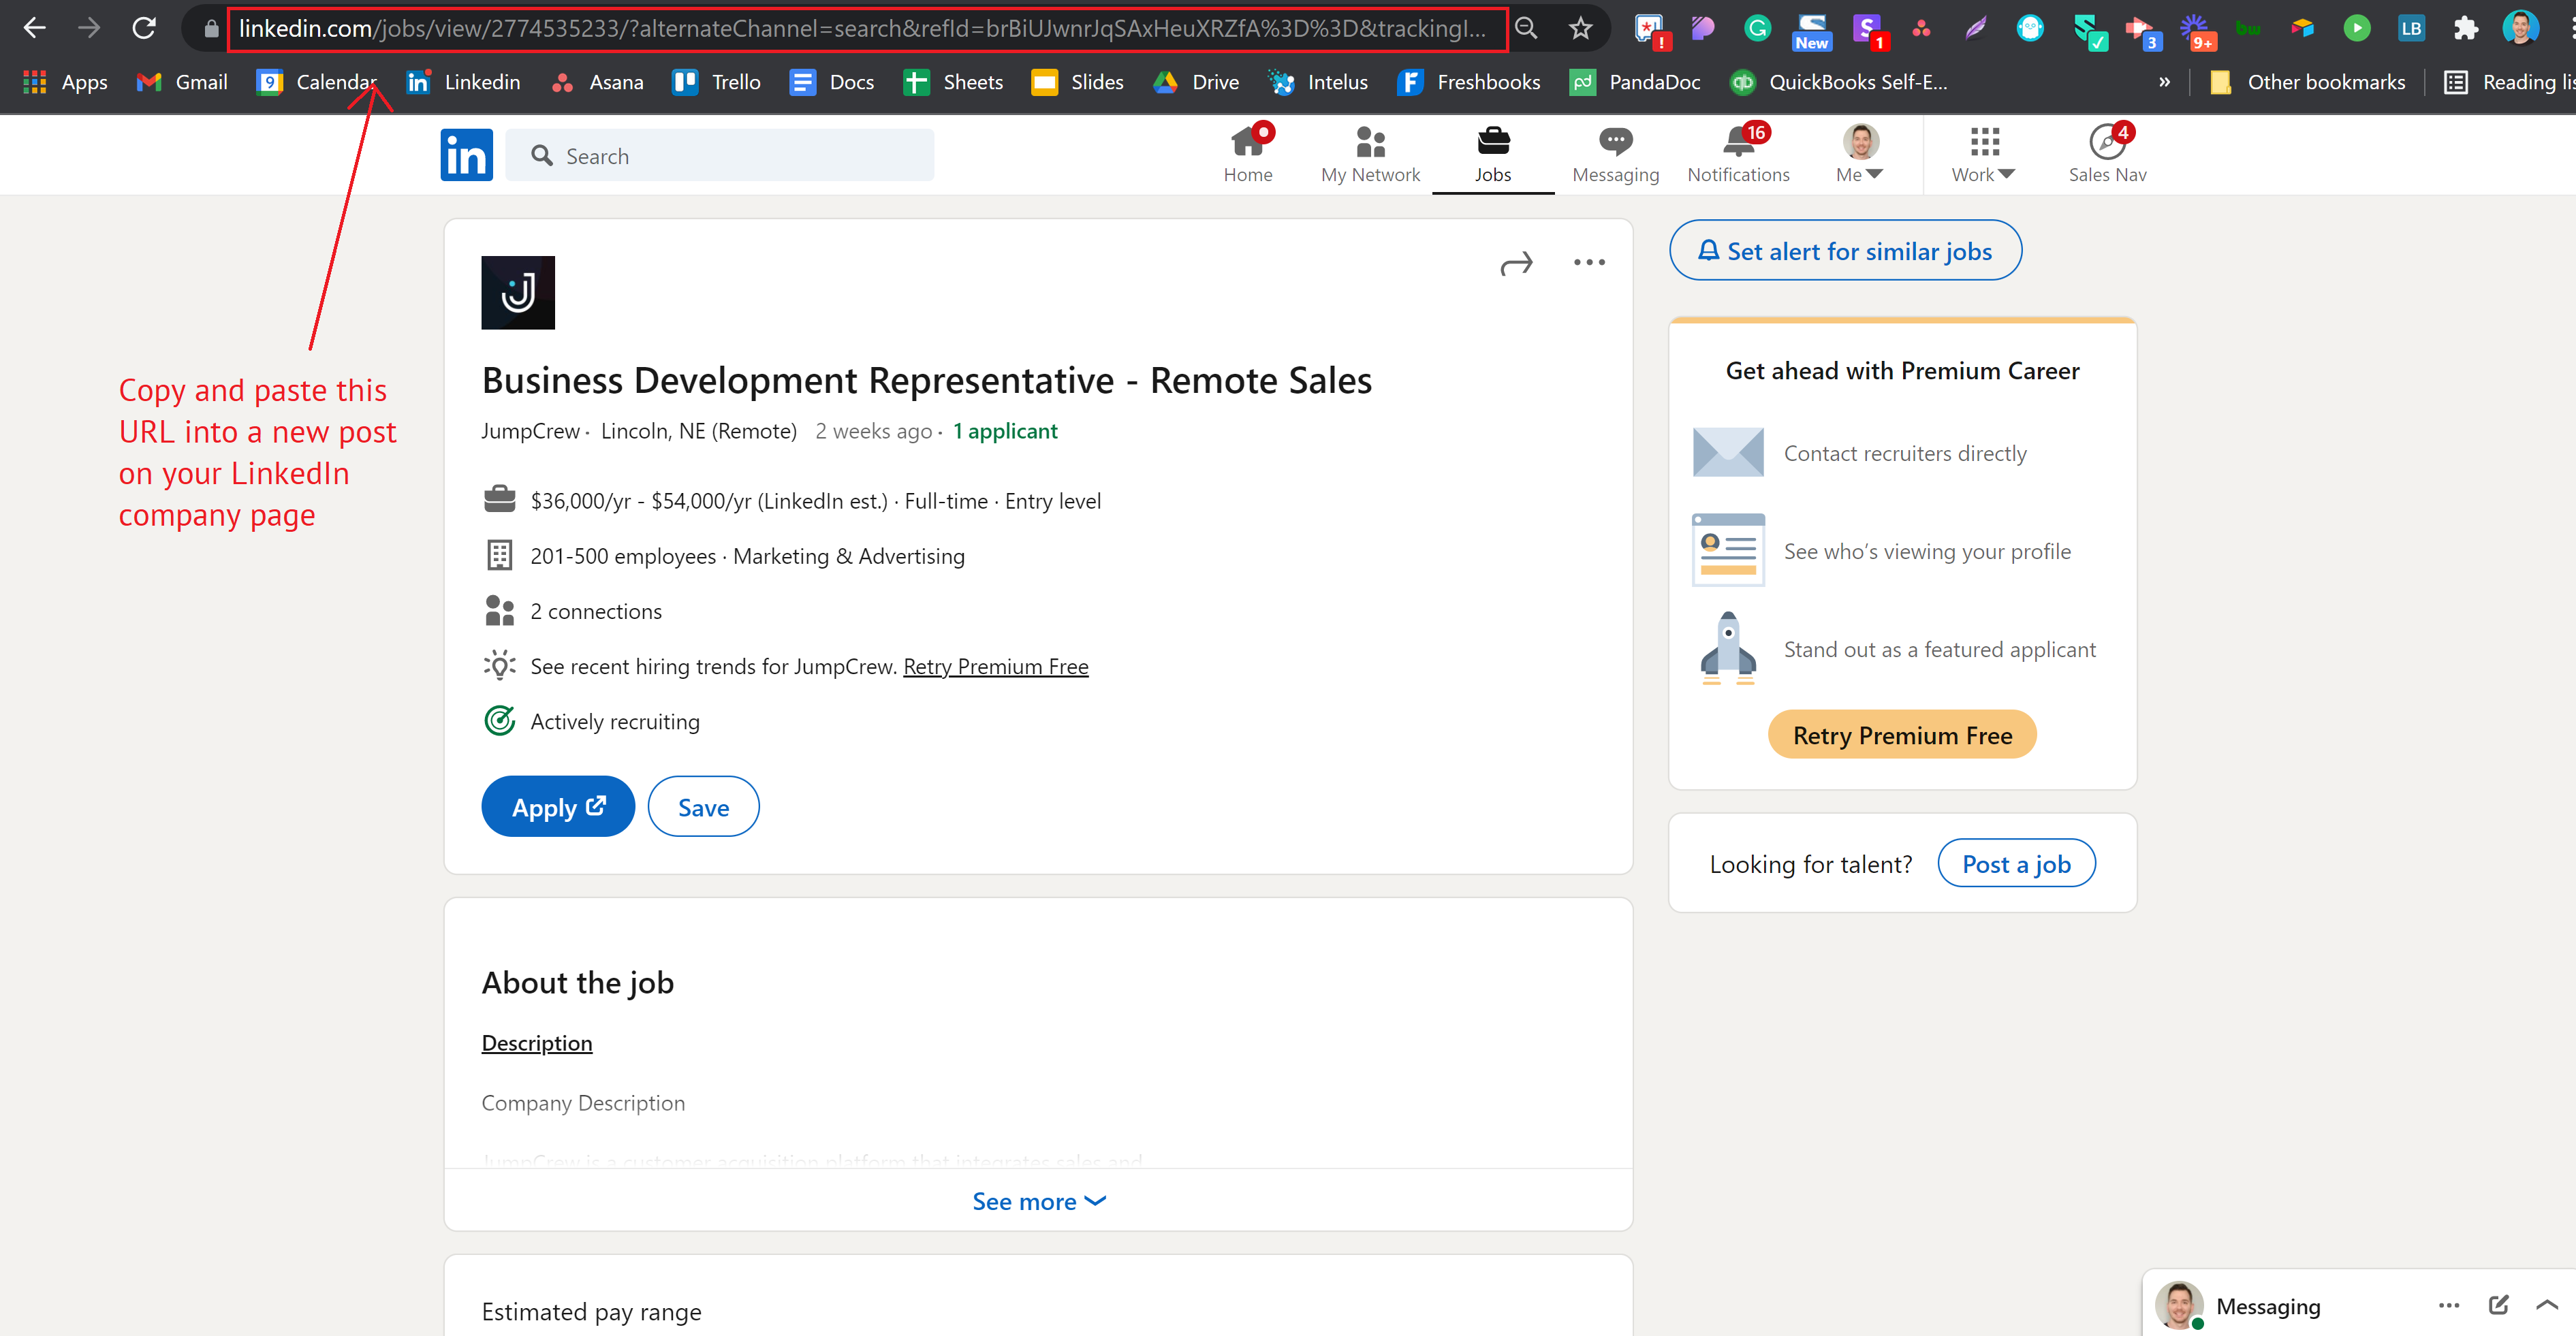Bookmark page with the star icon
The image size is (2576, 1336).
pos(1580,28)
